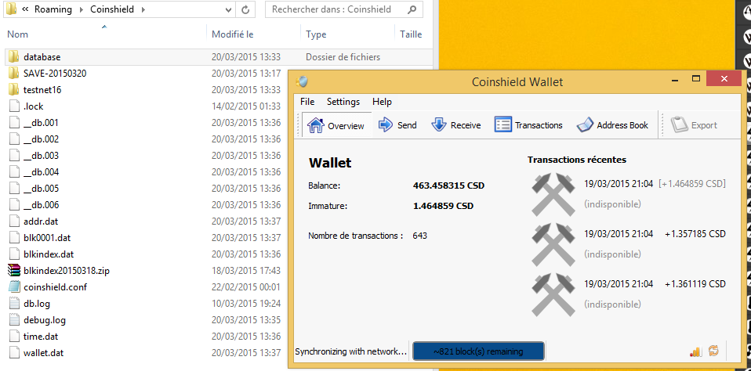Click the Coinshield Wallet title bar icon
This screenshot has height=371, width=751.
click(x=302, y=81)
